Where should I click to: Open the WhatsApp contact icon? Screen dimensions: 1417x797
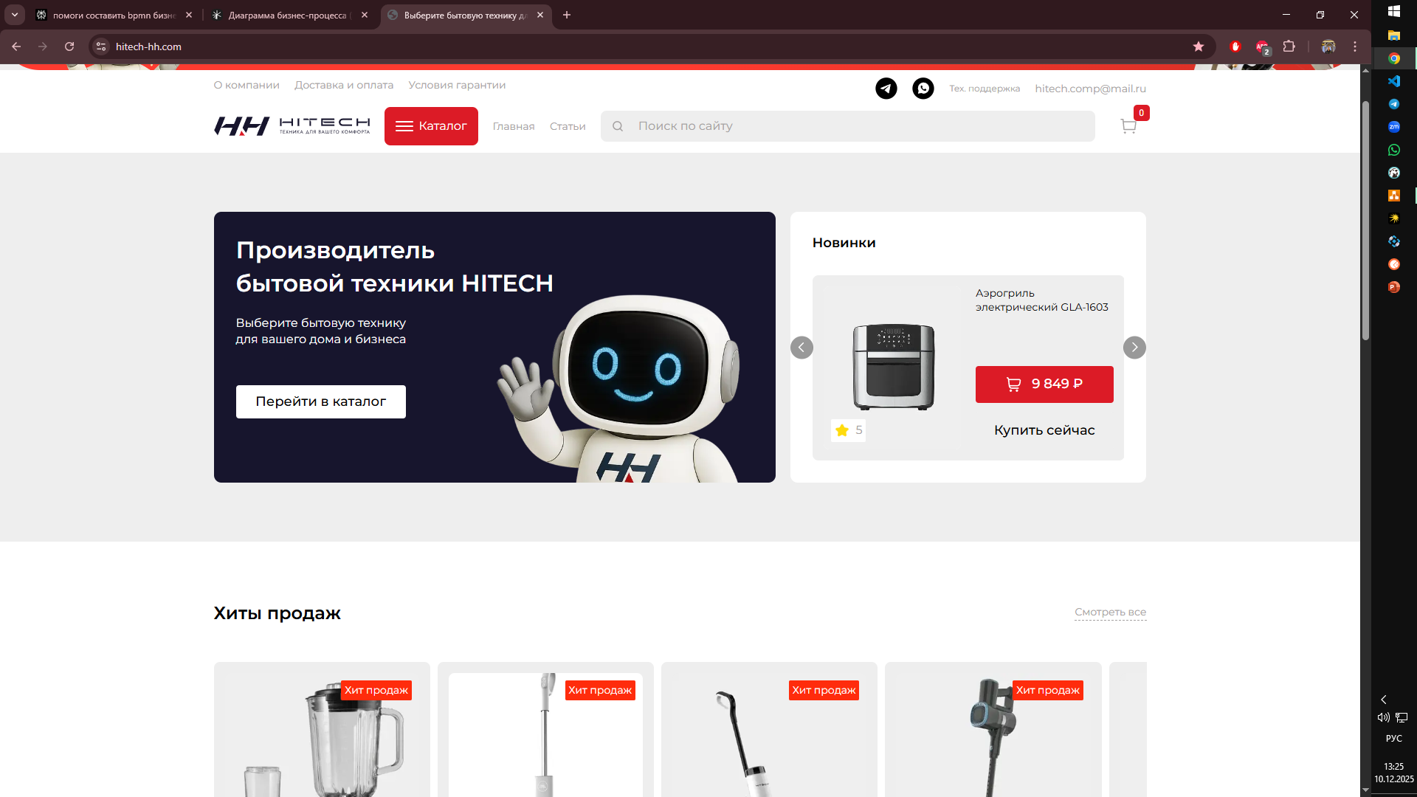click(x=923, y=89)
